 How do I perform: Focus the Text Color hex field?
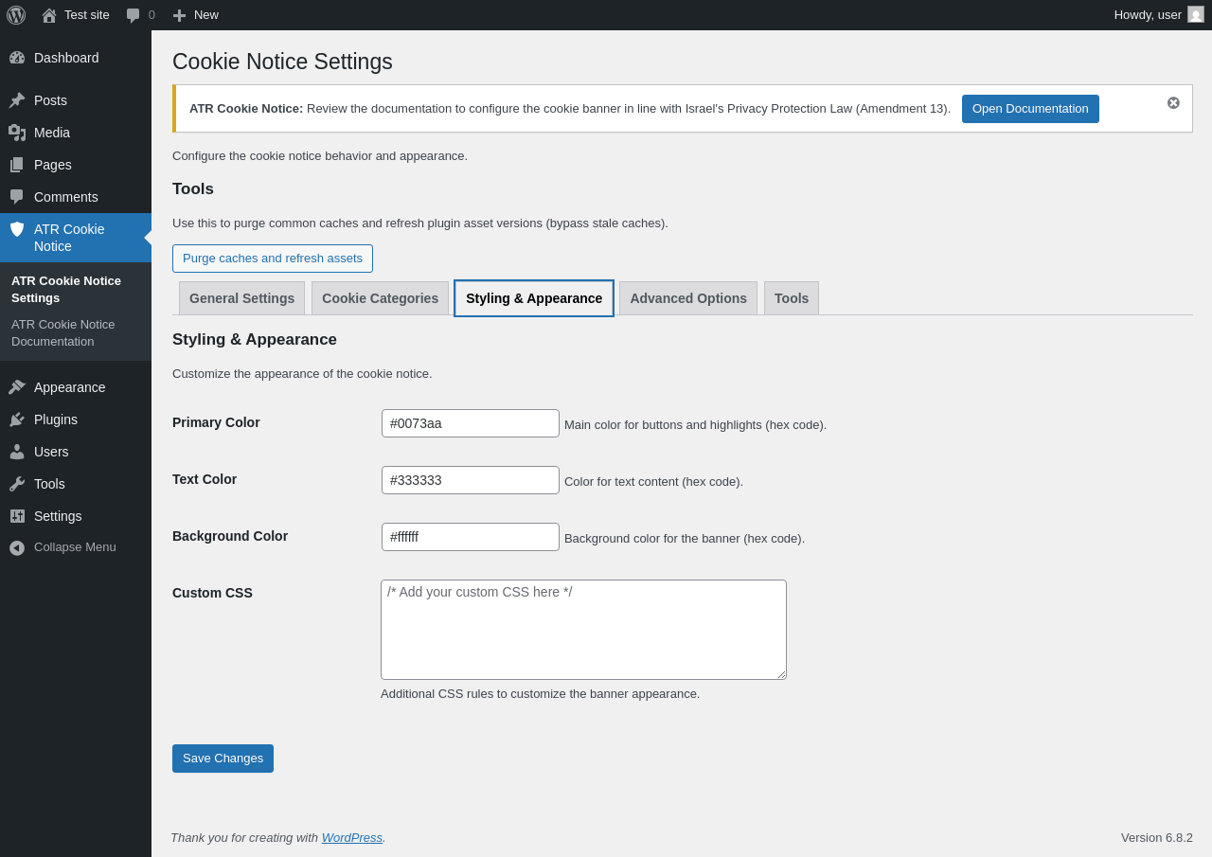pos(471,480)
